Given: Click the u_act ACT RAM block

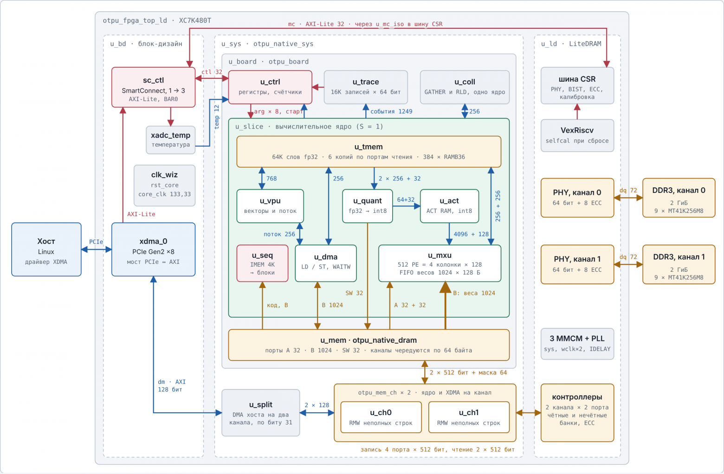Looking at the screenshot, I should [x=449, y=206].
